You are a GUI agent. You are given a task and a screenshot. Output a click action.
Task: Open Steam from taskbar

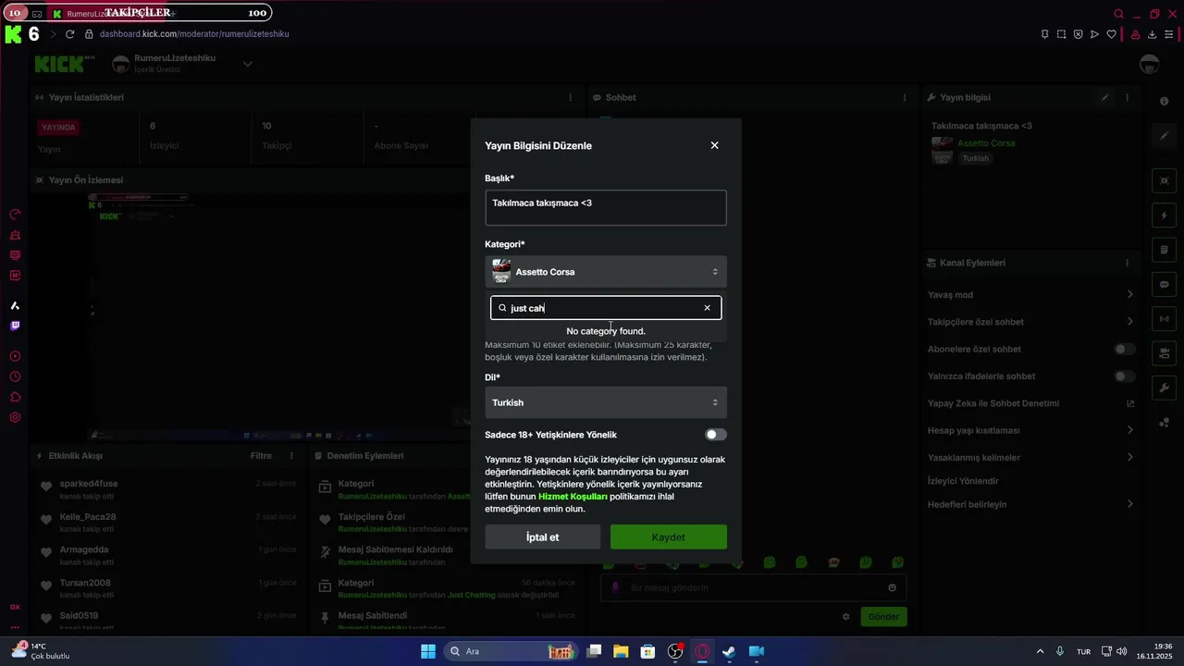[729, 651]
